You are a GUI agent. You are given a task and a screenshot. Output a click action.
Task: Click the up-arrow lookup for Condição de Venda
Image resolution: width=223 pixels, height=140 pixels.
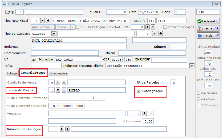(x=58, y=82)
